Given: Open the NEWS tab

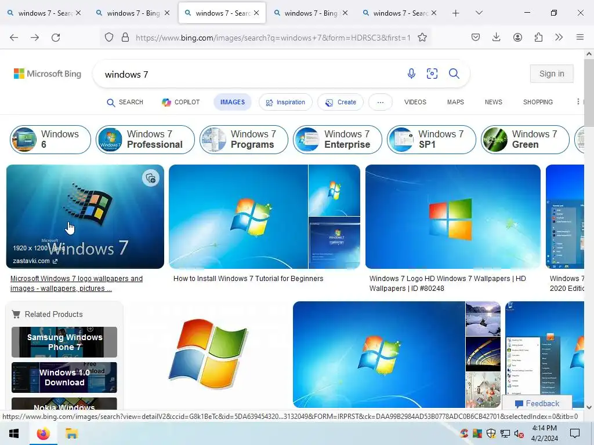Looking at the screenshot, I should click(x=494, y=102).
